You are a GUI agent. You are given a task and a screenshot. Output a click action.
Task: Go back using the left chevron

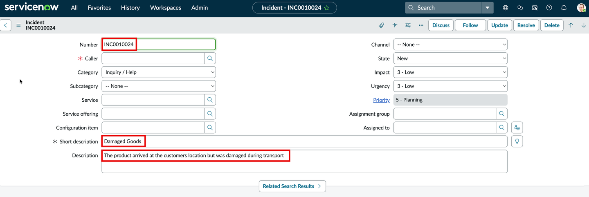[x=5, y=25]
